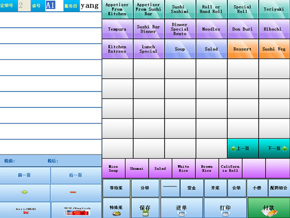Go to next page with 下一页
The height and width of the screenshot is (218, 290).
click(274, 148)
